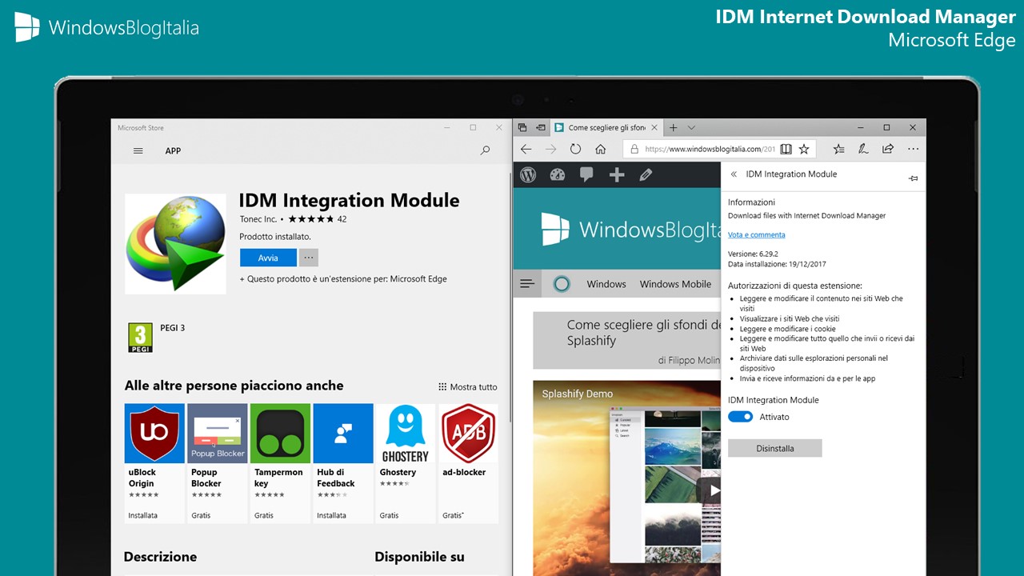The width and height of the screenshot is (1024, 576).
Task: Add page to favorites with star icon
Action: 804,149
